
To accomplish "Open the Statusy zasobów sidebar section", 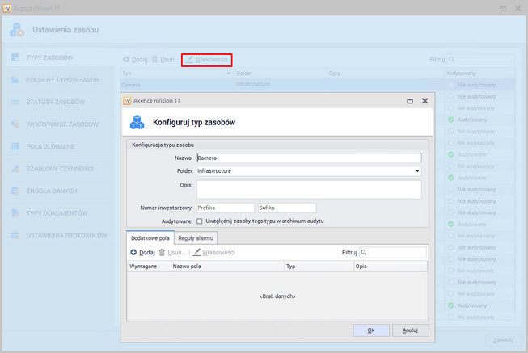I will tap(55, 103).
